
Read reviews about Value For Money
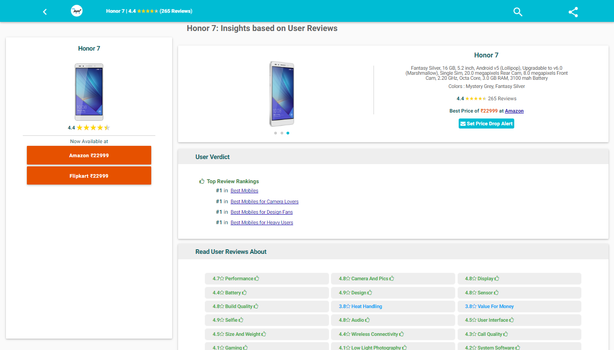519,306
